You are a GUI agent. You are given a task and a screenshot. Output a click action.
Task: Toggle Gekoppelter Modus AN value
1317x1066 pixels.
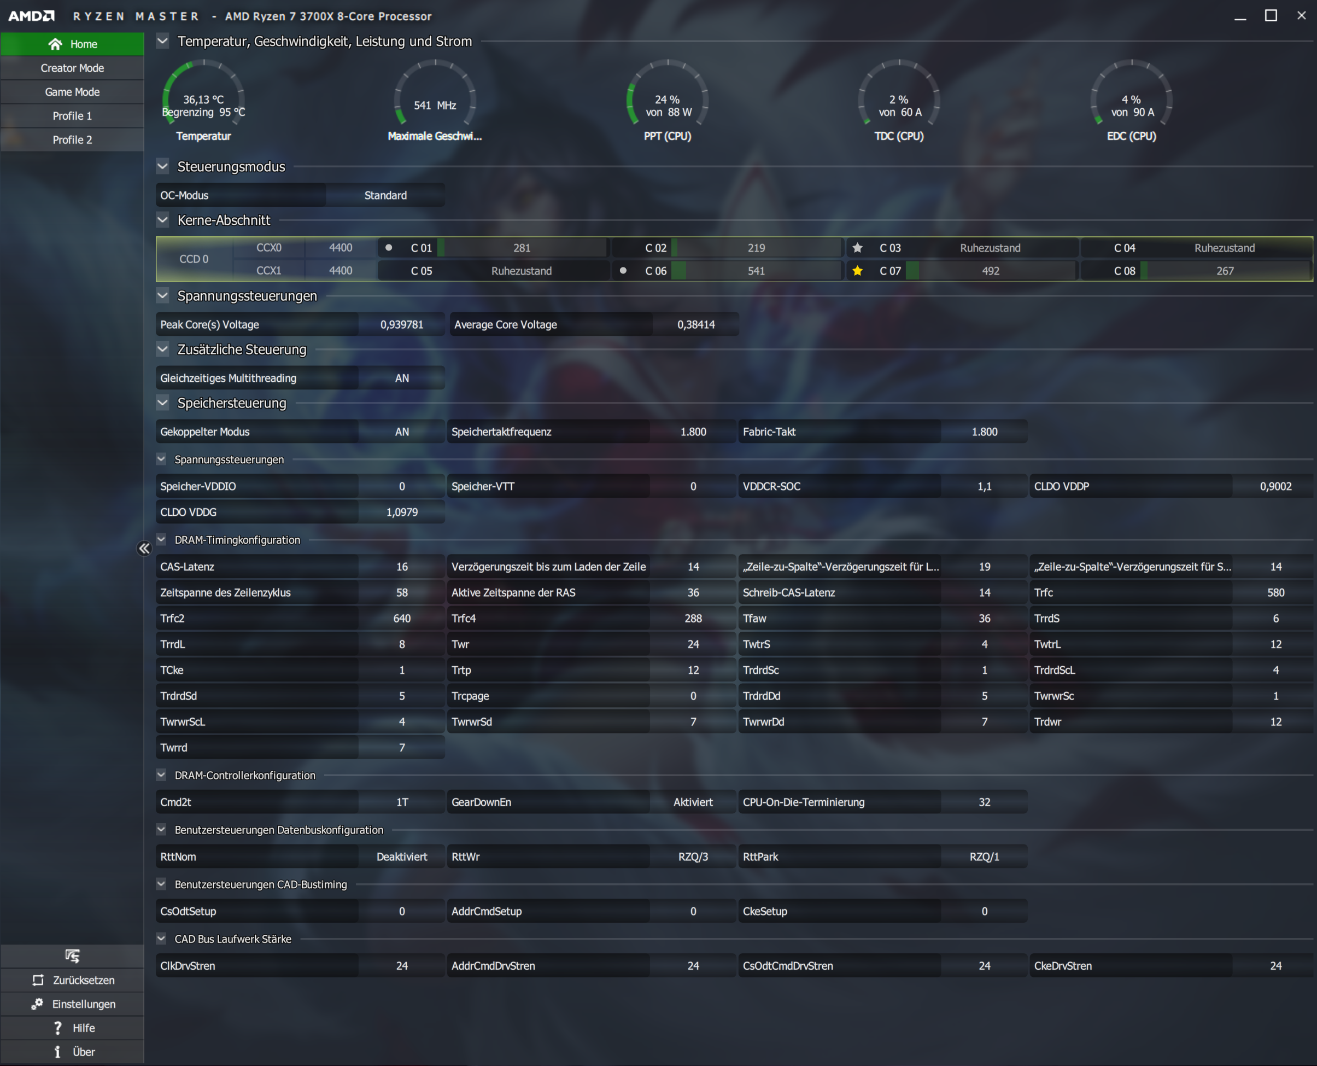401,432
